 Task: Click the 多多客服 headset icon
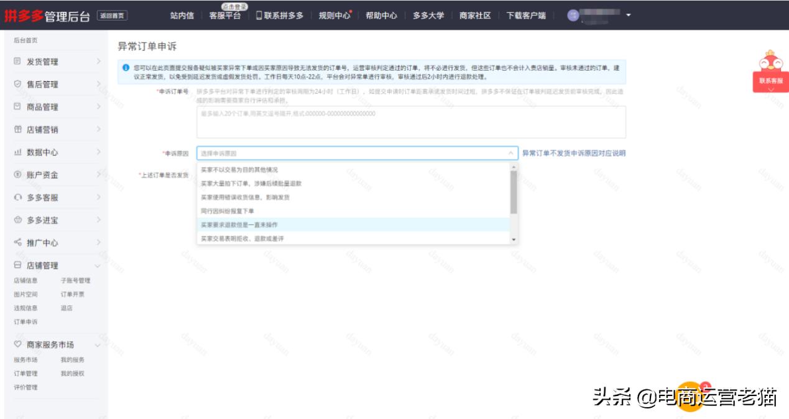point(17,197)
